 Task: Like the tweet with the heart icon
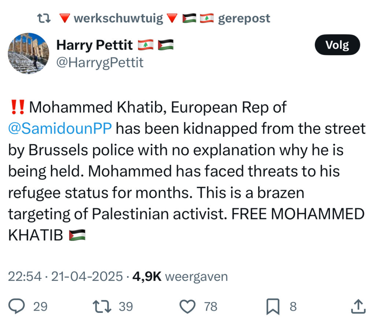(x=189, y=306)
